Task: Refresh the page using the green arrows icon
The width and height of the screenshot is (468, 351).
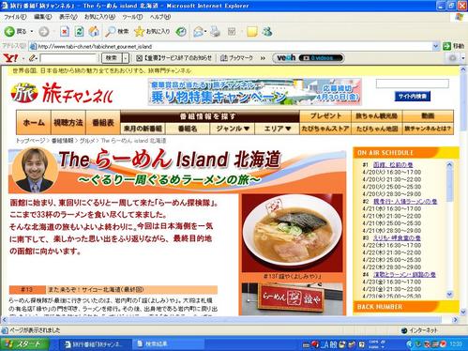Action: tap(79, 32)
